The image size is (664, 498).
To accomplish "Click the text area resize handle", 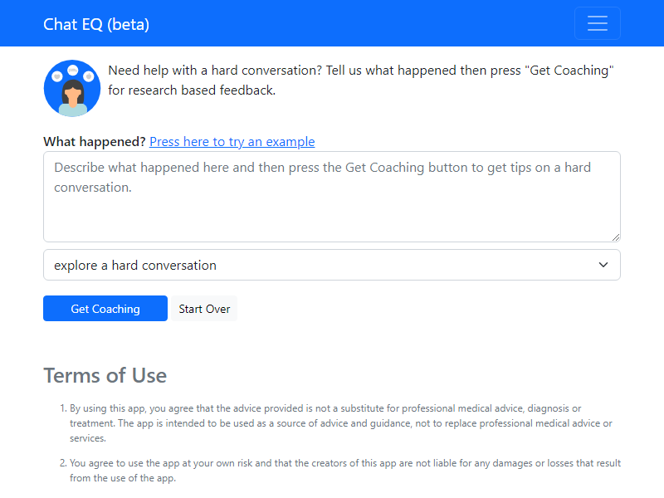I will [x=615, y=237].
